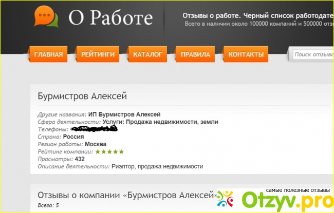Screen dimensions: 334x213
Task: Navigate to the КОНТАКТЫ page
Action: point(246,54)
